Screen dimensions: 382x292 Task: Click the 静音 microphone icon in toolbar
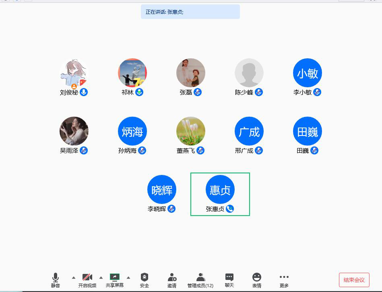56,278
